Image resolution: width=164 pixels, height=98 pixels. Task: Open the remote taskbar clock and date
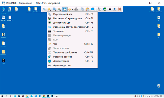(156, 96)
